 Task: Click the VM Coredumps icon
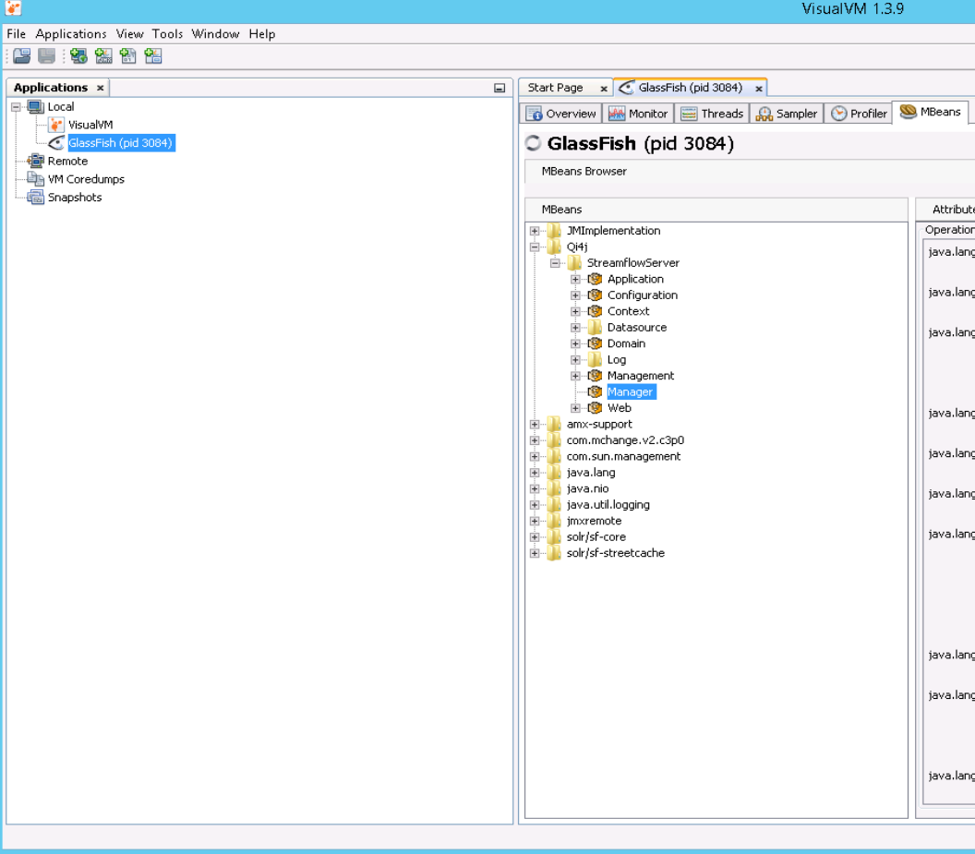click(x=35, y=179)
